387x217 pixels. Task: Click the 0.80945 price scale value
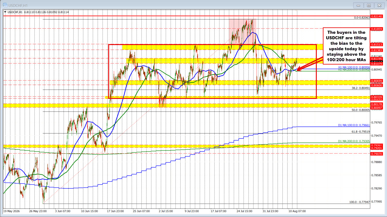376,70
